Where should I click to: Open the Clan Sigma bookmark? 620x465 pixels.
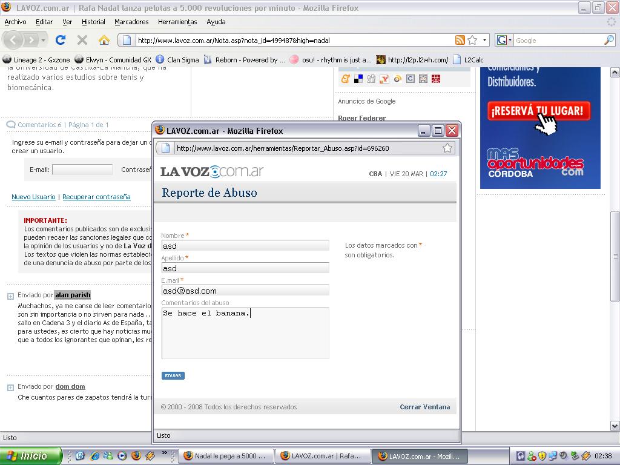coord(177,60)
